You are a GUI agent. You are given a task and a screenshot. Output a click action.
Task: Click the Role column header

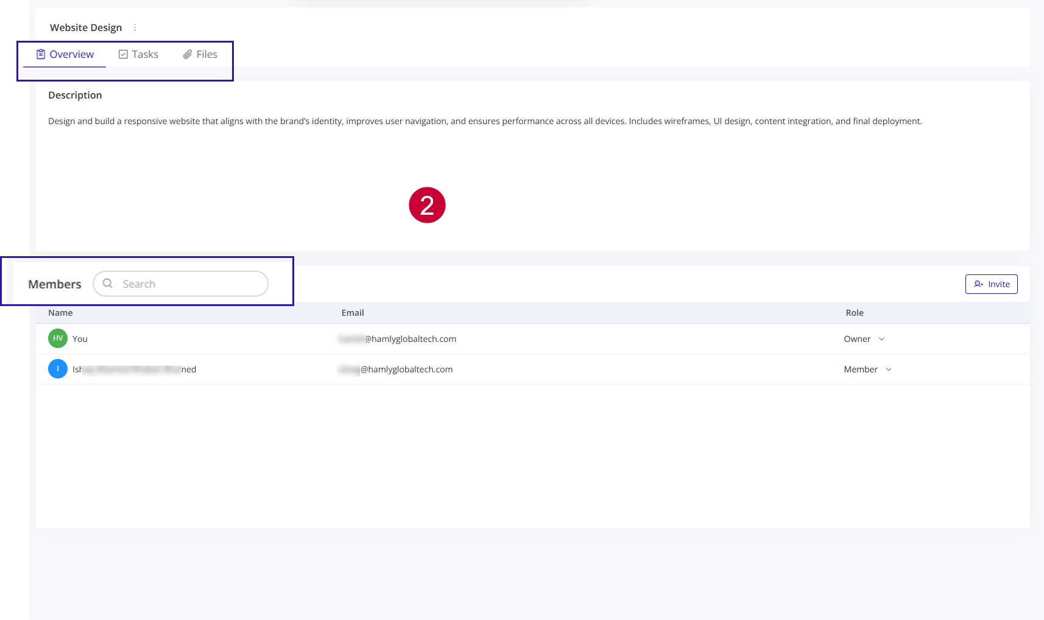[854, 313]
